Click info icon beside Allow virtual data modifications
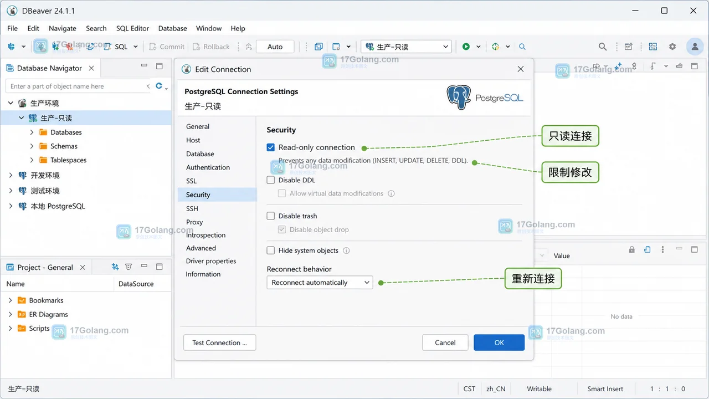The width and height of the screenshot is (709, 399). (x=392, y=193)
